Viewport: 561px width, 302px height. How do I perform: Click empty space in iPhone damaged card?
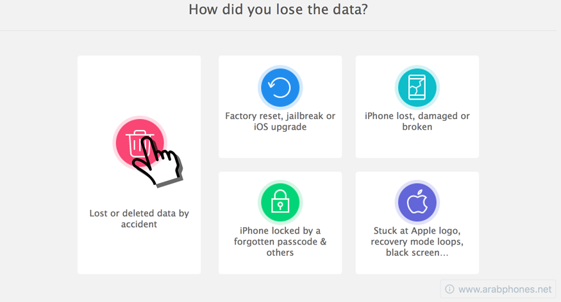pos(417,146)
